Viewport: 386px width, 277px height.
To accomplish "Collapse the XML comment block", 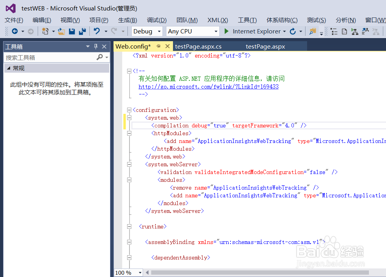I will (129, 71).
